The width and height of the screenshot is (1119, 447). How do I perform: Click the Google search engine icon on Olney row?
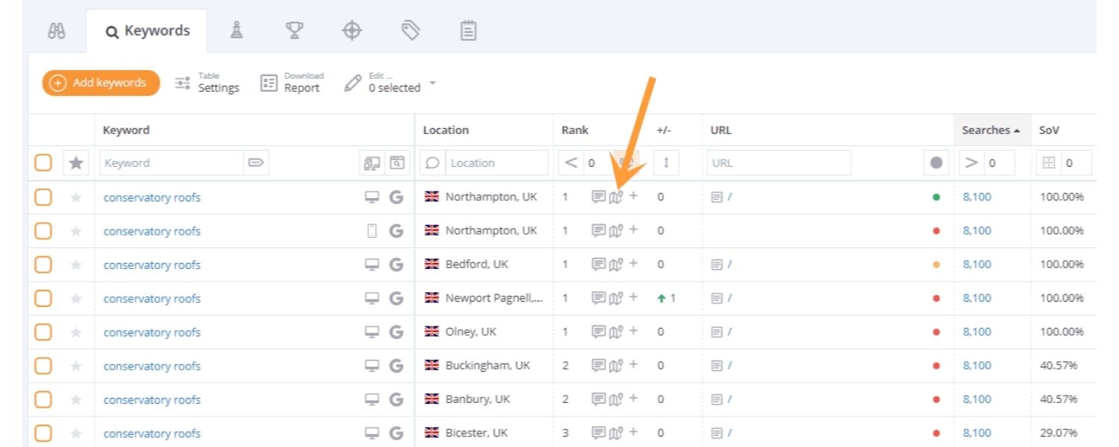[397, 332]
